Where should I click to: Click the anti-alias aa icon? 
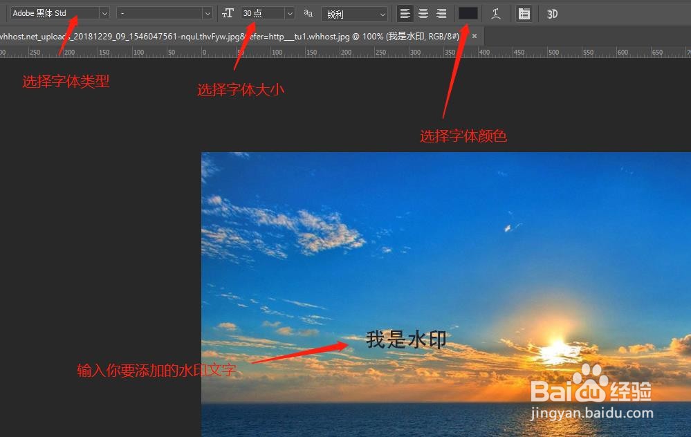click(308, 13)
